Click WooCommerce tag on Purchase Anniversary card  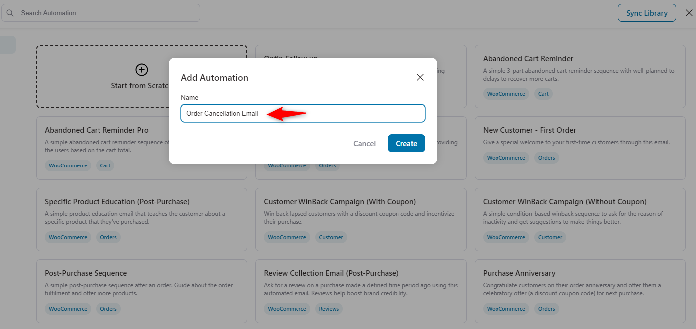(x=506, y=309)
